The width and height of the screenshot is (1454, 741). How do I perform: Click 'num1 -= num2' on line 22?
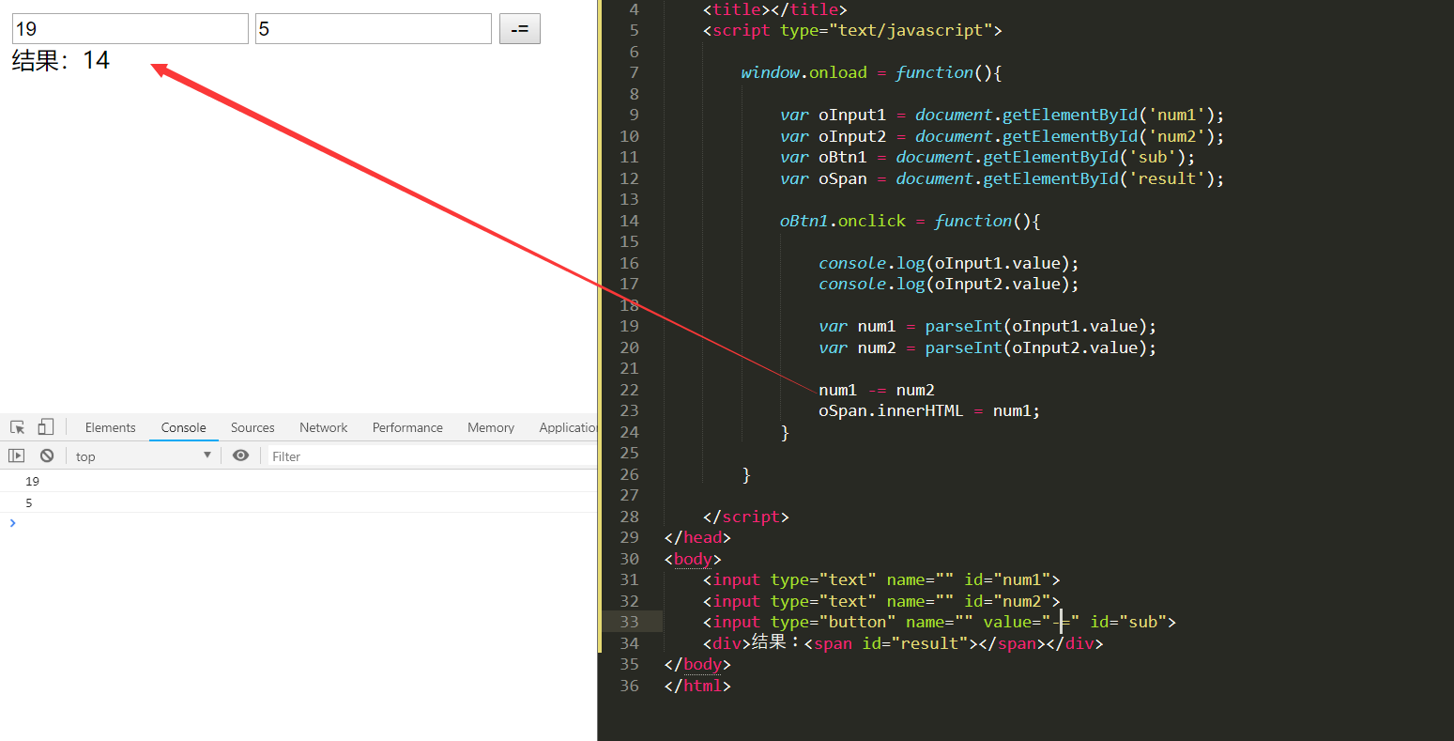pos(877,390)
